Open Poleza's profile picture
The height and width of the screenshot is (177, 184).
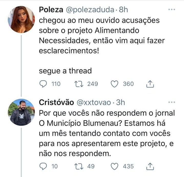pos(21,19)
